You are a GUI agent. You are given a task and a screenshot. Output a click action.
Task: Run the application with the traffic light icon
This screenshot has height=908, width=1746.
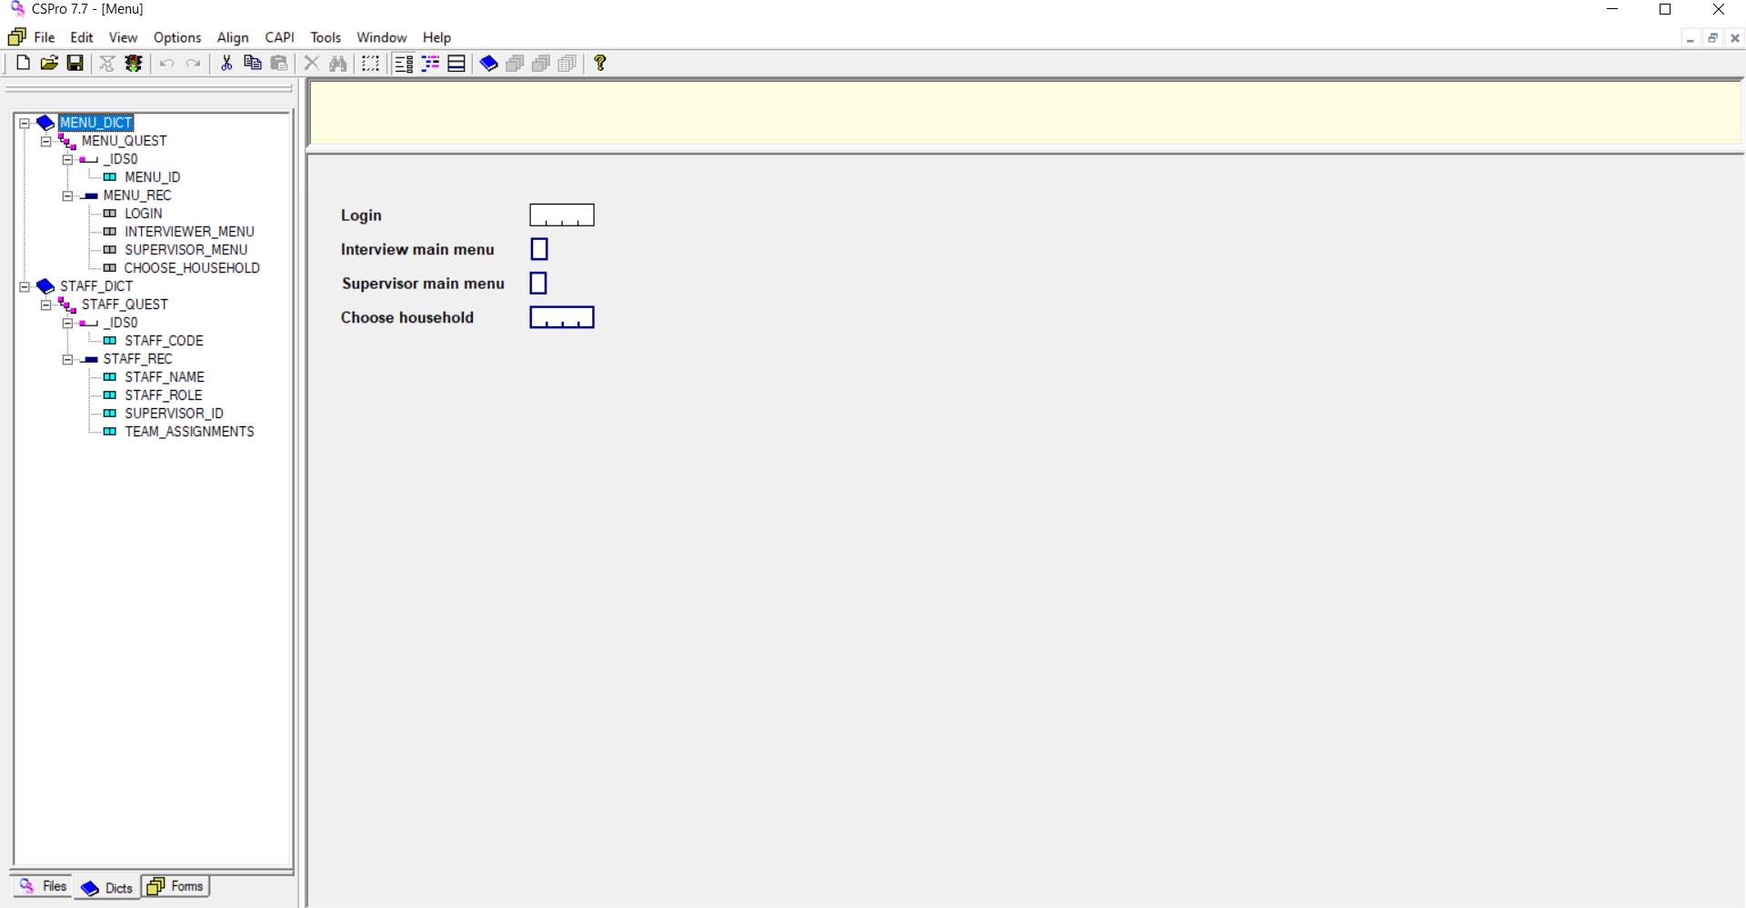[x=134, y=63]
